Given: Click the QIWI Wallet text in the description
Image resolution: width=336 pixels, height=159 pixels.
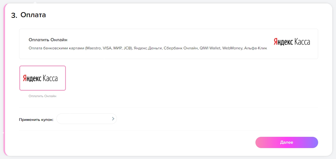Looking at the screenshot, I should tap(210, 48).
